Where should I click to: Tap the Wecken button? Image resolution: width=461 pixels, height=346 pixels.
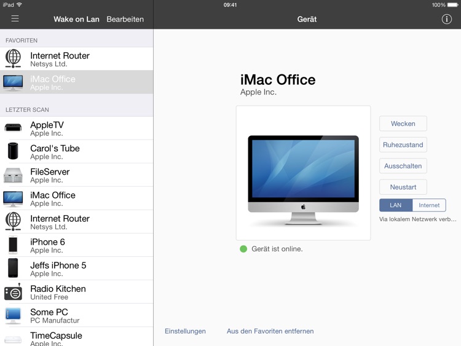(403, 124)
